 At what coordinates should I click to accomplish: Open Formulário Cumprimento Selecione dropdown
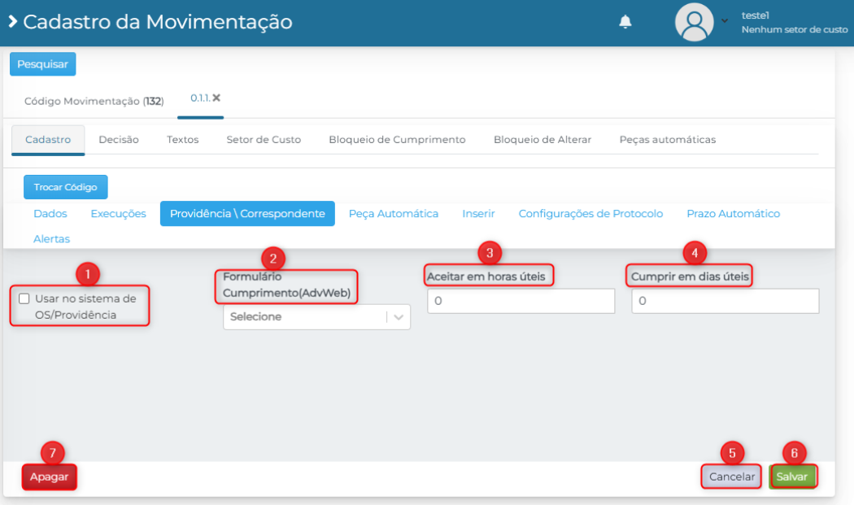click(x=316, y=317)
